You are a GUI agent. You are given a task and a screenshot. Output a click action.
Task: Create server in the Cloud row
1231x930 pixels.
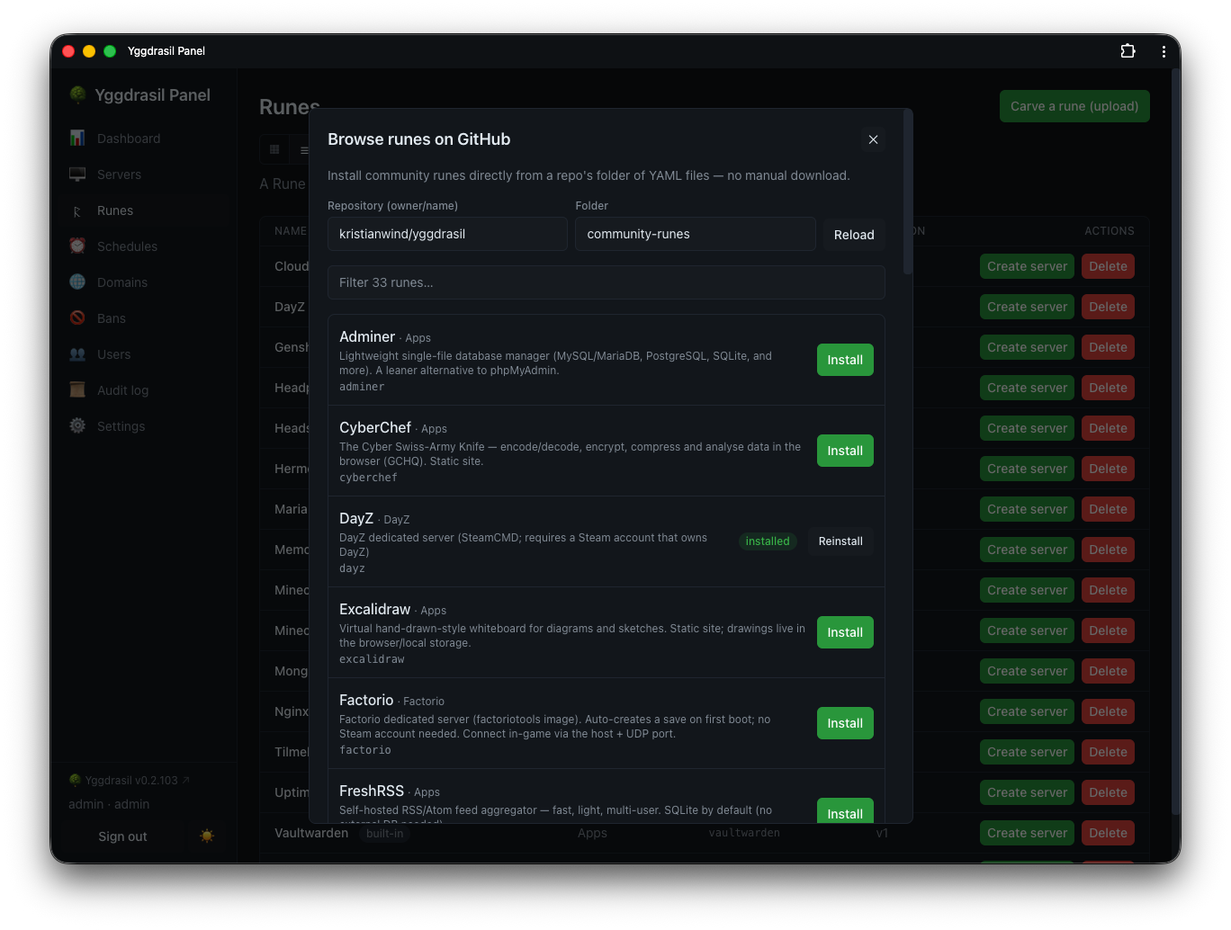coord(1027,266)
